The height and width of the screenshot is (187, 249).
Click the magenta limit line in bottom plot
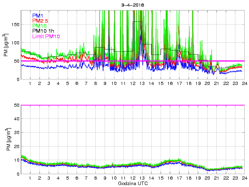coord(132,105)
